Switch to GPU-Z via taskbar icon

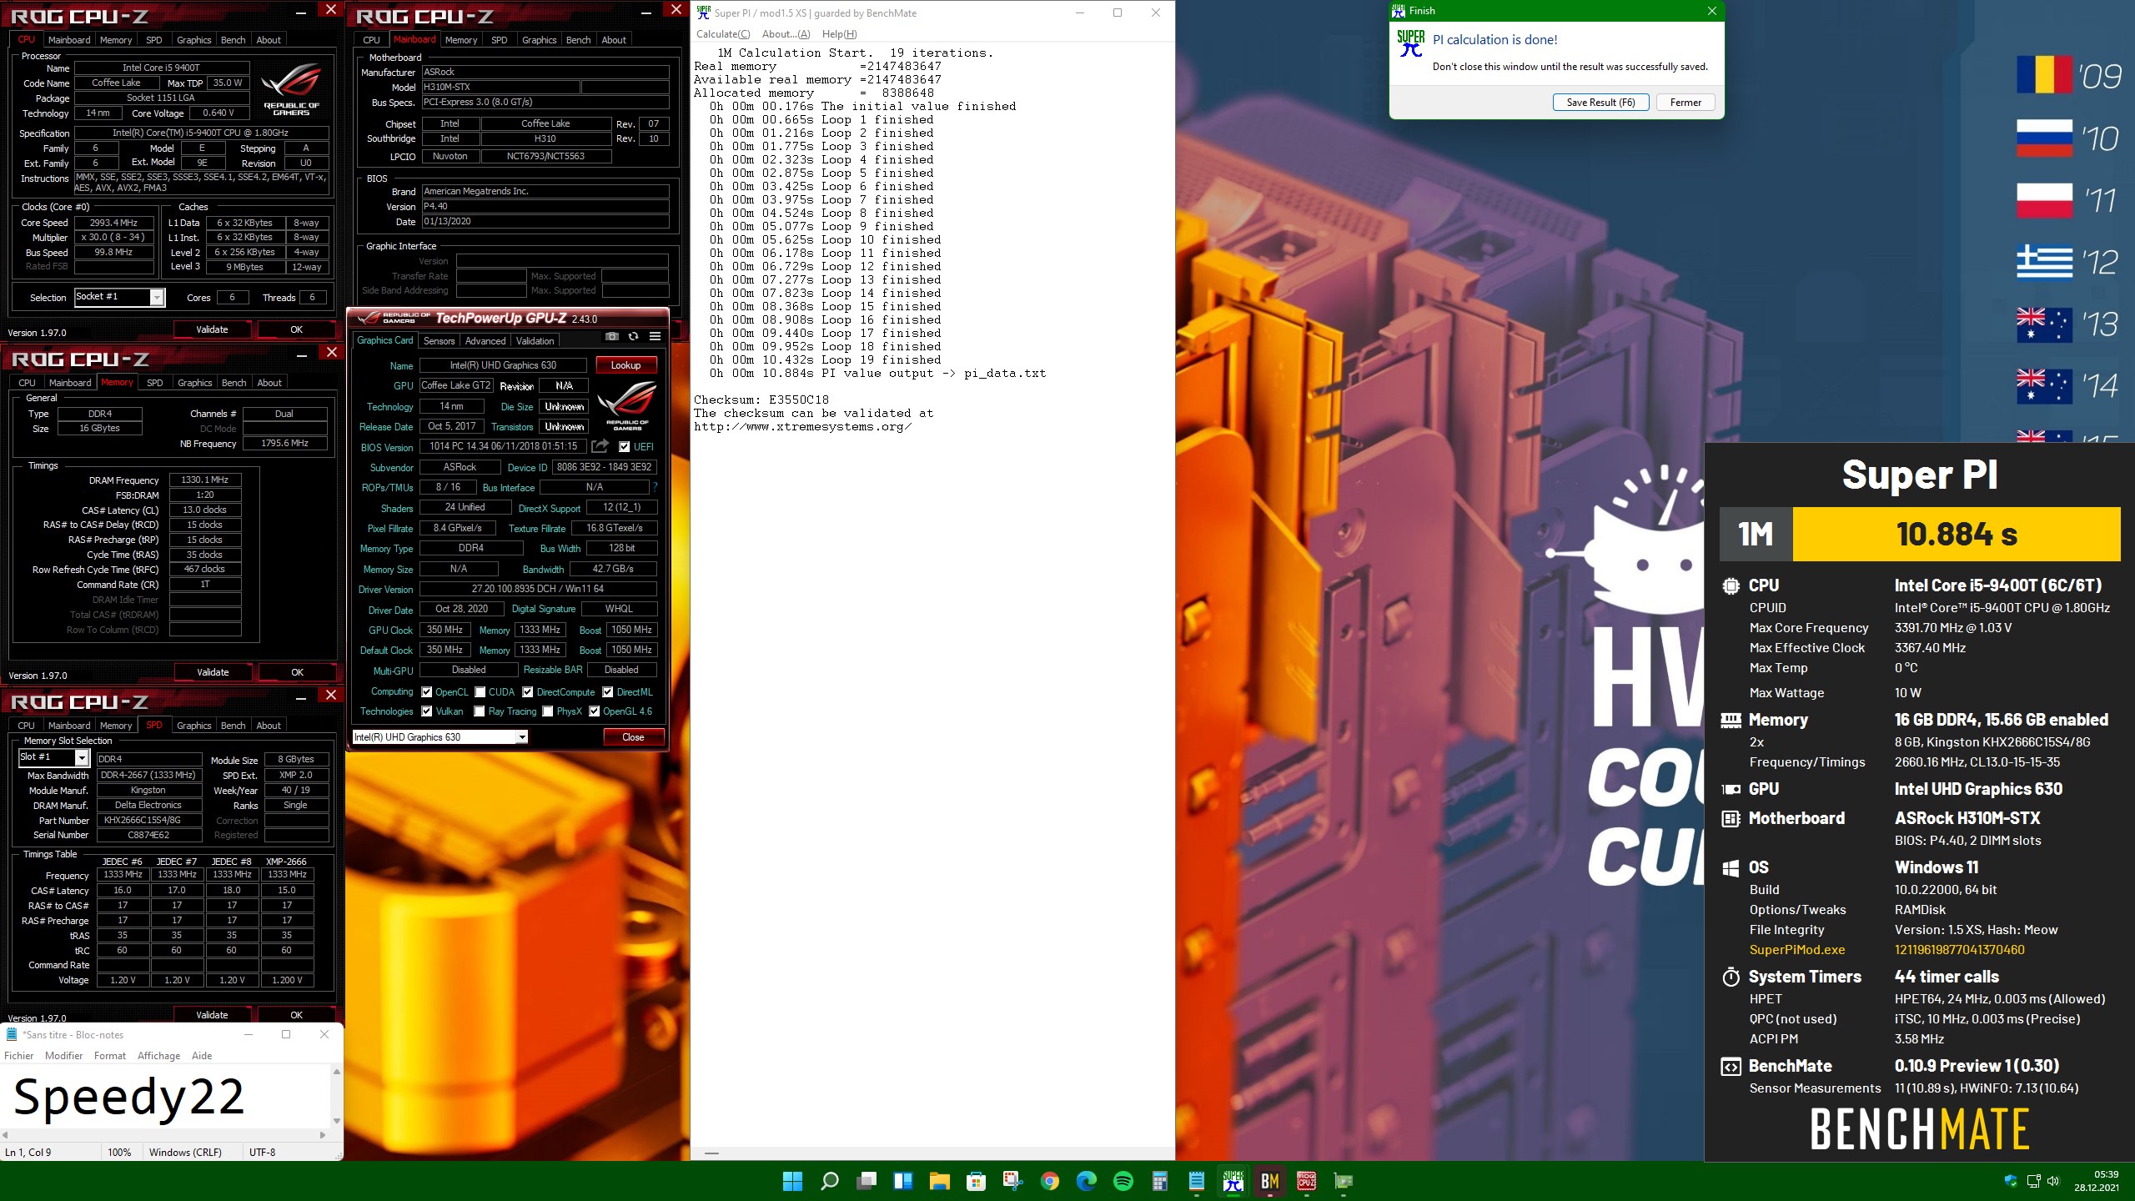(1343, 1181)
